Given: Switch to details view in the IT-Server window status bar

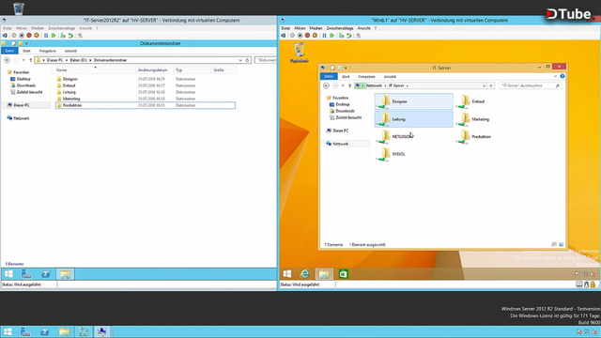Looking at the screenshot, I should tap(554, 244).
